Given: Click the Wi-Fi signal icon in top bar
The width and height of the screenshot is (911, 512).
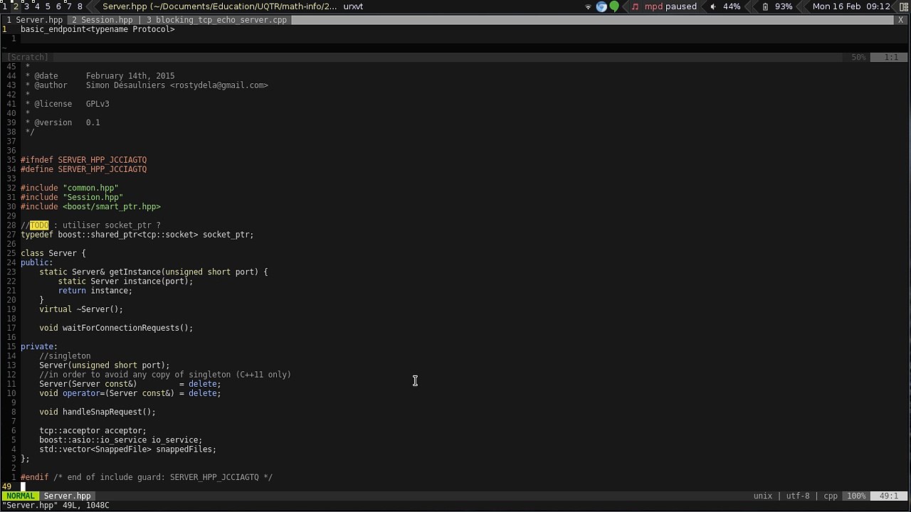Looking at the screenshot, I should click(588, 6).
